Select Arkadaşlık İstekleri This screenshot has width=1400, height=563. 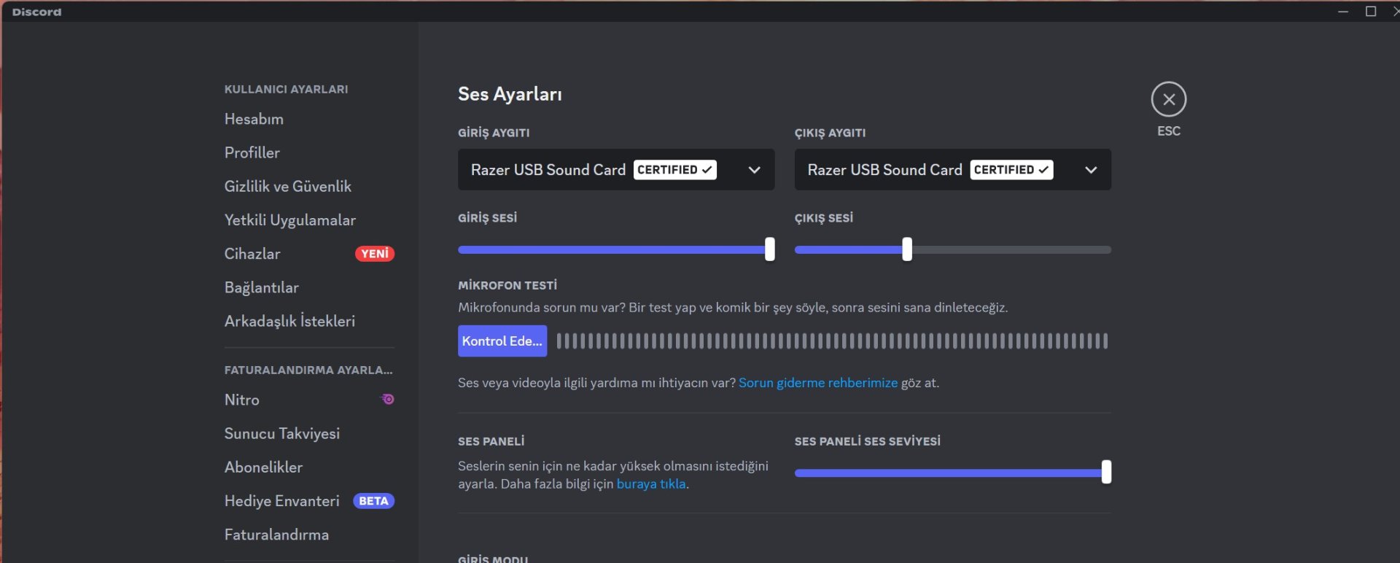pyautogui.click(x=289, y=321)
